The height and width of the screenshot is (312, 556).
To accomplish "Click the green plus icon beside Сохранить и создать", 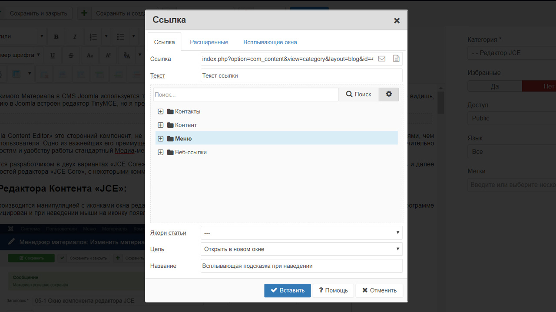I will point(84,13).
